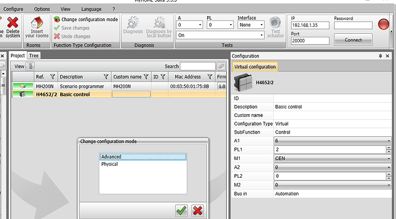Close the Configuration panel
Image resolution: width=396 pixels, height=219 pixels.
tap(387, 56)
